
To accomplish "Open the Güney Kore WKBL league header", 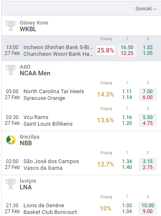I will coord(81,25).
